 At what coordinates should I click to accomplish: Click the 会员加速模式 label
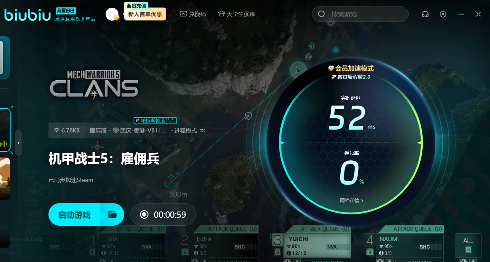click(351, 68)
